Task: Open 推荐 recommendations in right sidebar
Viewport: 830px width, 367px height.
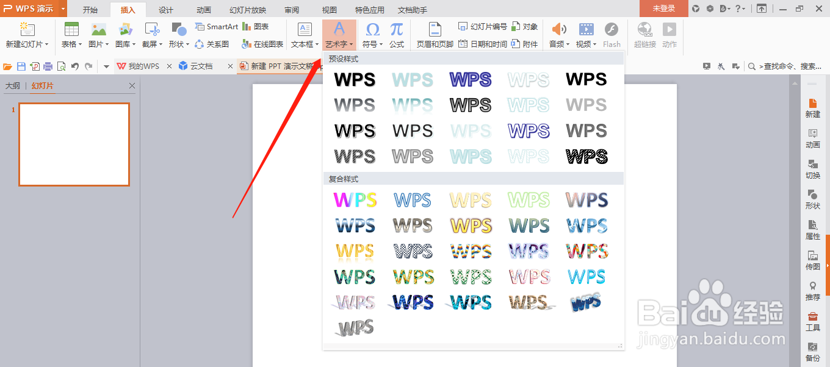Action: point(812,291)
